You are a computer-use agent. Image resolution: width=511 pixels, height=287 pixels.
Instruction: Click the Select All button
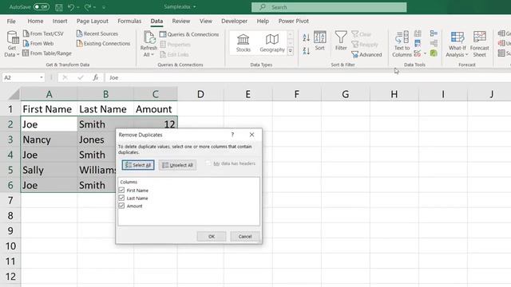(x=138, y=165)
